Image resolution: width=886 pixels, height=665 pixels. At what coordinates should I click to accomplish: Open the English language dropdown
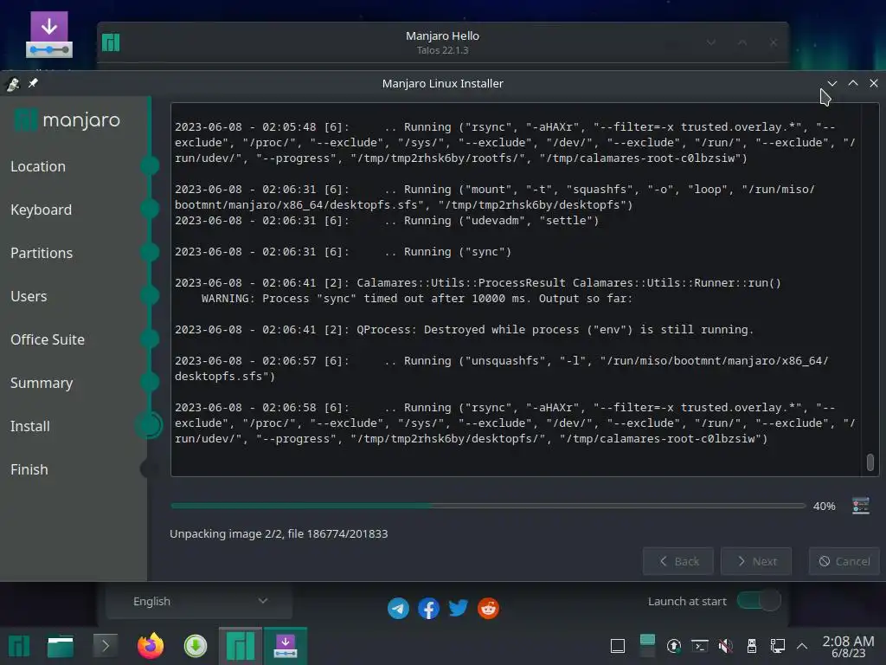click(199, 601)
